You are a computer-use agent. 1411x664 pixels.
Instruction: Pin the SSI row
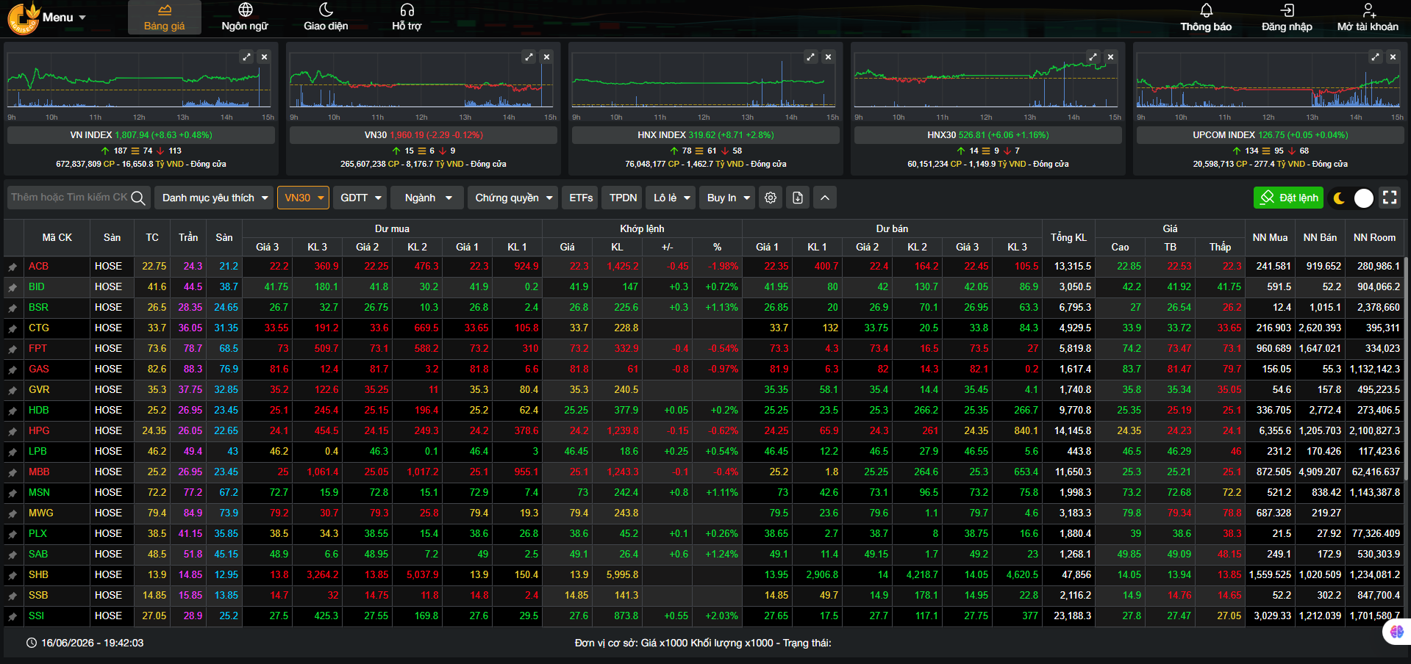[12, 616]
